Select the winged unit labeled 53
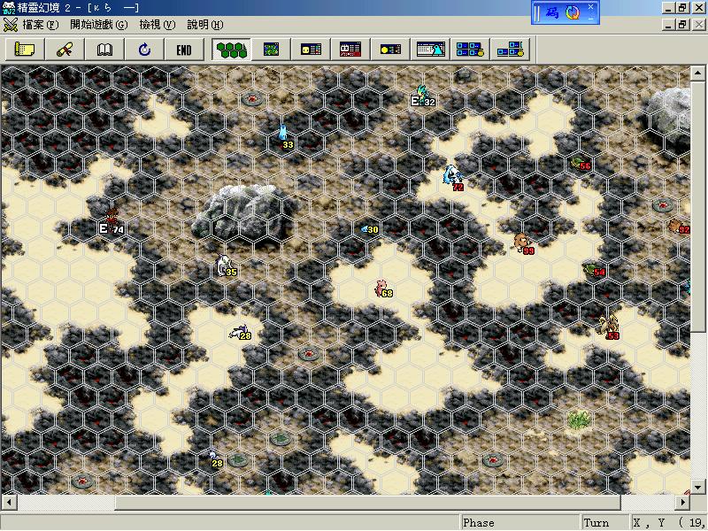Viewport: 708px width, 531px height. (609, 327)
